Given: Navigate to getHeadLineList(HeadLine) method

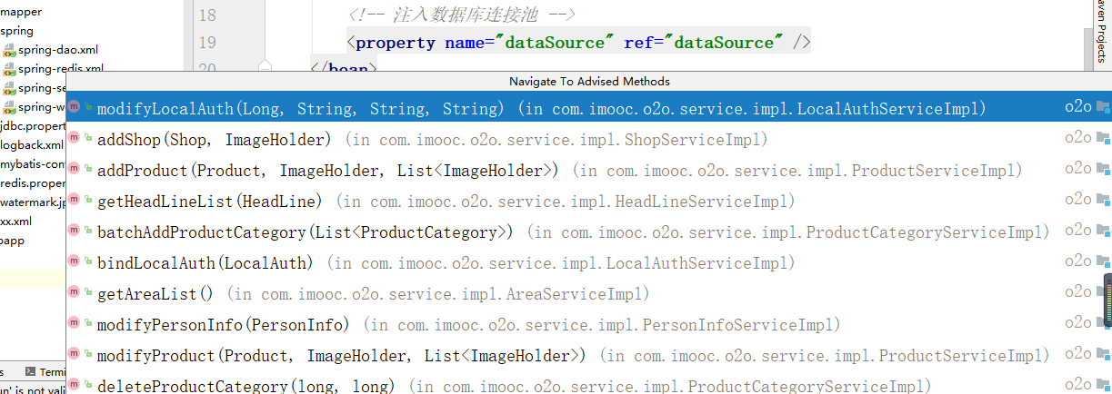Looking at the screenshot, I should pyautogui.click(x=588, y=201).
